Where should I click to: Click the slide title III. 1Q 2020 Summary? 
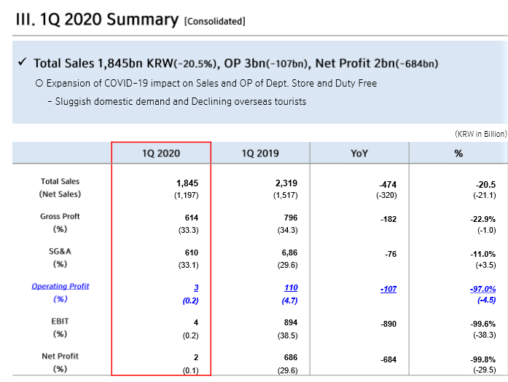tap(98, 20)
